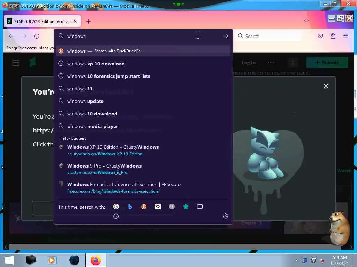Pick 'windows 10 forensics jump start lists'
The width and height of the screenshot is (357, 267).
pyautogui.click(x=143, y=76)
